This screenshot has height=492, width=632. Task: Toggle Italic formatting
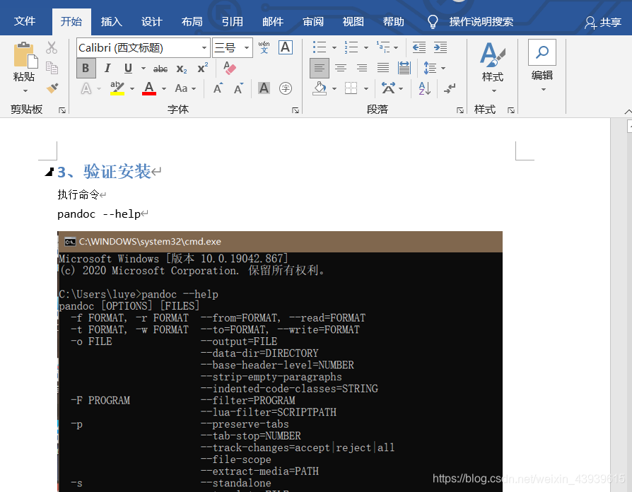[x=107, y=68]
